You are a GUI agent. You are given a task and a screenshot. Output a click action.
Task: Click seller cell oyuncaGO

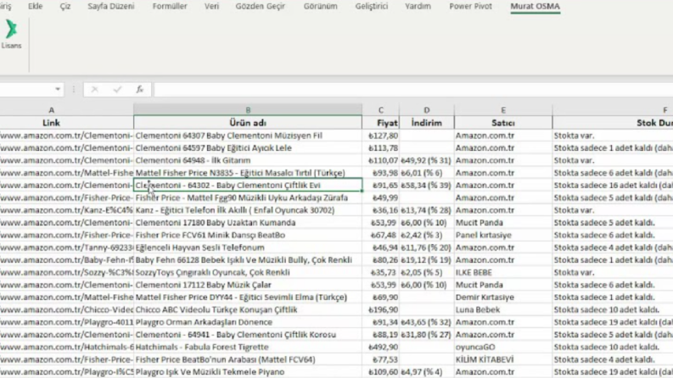click(x=503, y=347)
